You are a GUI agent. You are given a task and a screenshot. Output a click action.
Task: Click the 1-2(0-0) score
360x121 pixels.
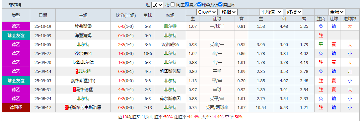pyautogui.click(x=126, y=80)
